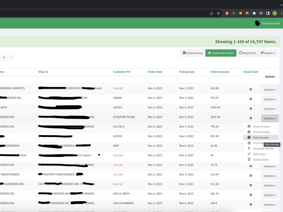This screenshot has height=212, width=283.
Task: Click Customer PO value USA CC BATH
Action: coord(121,194)
